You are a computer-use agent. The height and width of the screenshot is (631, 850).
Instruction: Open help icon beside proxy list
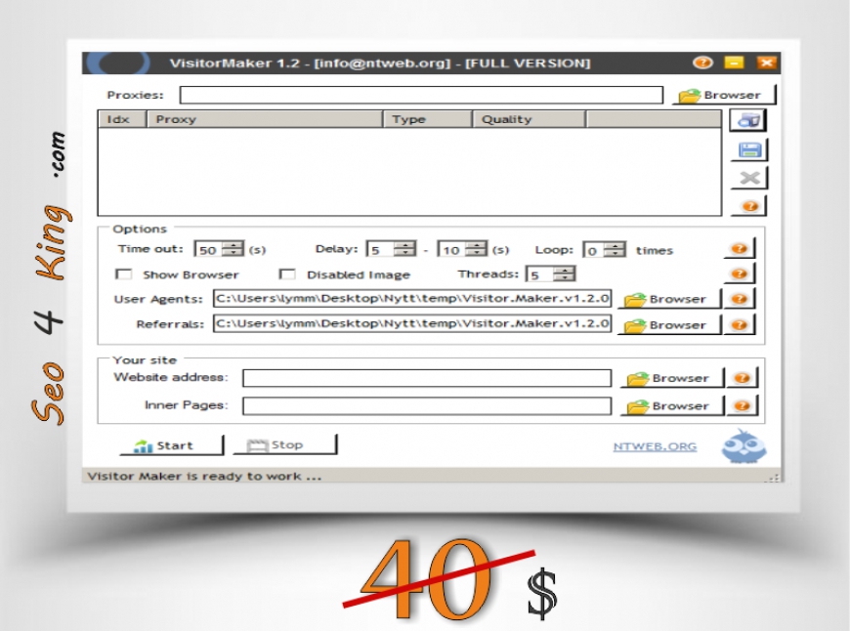[749, 206]
